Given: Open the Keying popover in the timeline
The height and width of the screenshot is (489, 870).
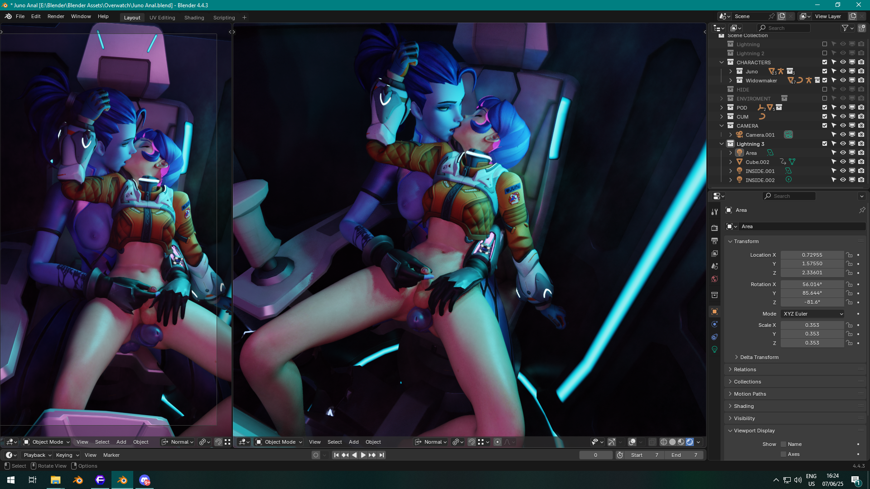Looking at the screenshot, I should coord(68,455).
